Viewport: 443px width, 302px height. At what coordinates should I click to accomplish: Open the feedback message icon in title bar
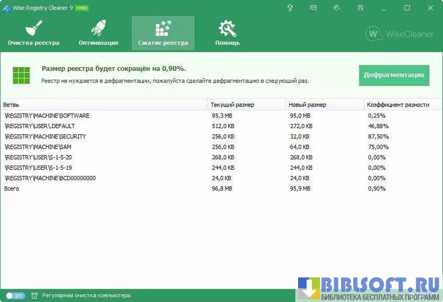pos(313,8)
